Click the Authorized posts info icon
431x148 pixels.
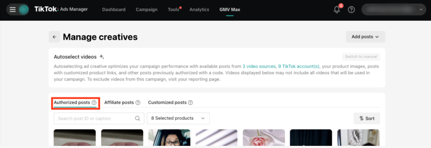pos(94,103)
